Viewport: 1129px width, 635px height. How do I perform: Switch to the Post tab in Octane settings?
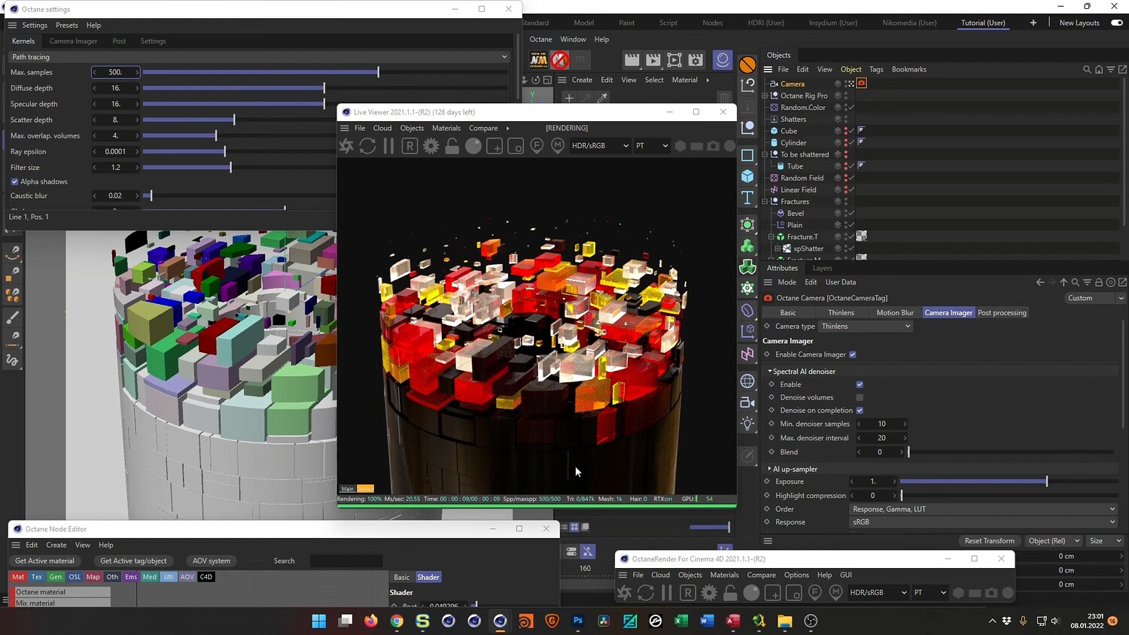click(x=119, y=41)
